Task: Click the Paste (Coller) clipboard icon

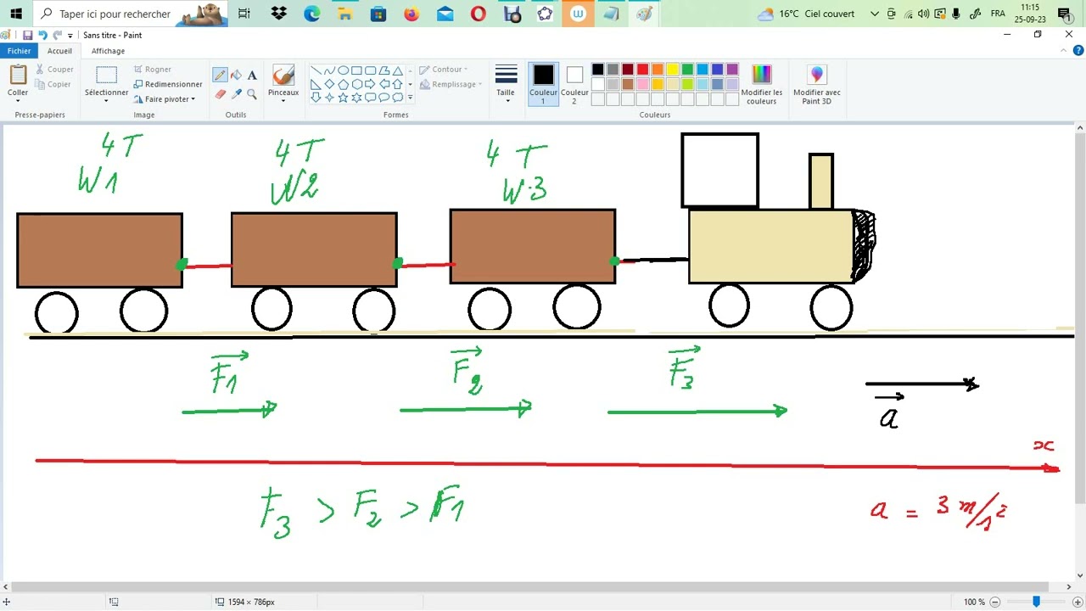Action: click(x=18, y=76)
